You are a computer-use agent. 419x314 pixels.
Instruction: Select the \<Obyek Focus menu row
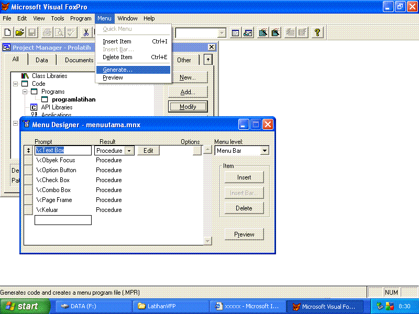56,160
